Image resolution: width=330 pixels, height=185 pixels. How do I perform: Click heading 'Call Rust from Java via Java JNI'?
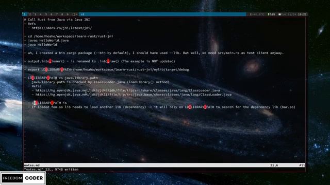[59, 20]
